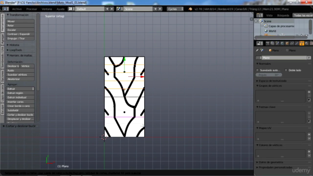Open the Material properties tab icon

tap(307, 44)
